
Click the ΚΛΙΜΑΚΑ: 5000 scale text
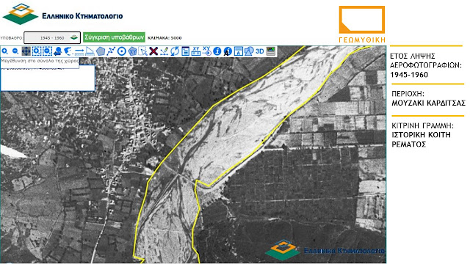click(x=164, y=38)
